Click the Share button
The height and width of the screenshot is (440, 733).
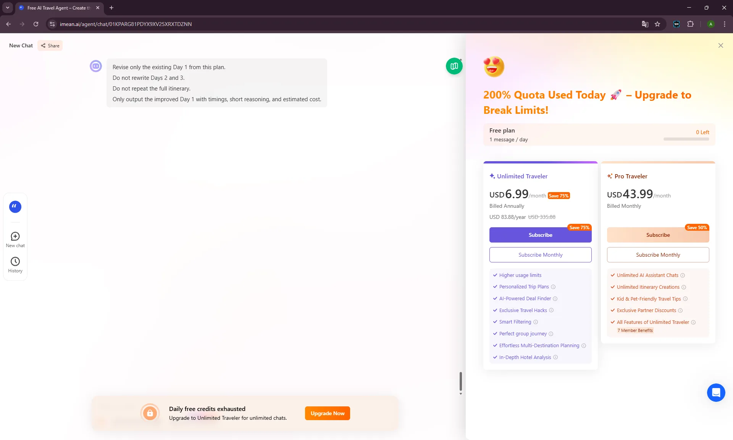coord(50,46)
